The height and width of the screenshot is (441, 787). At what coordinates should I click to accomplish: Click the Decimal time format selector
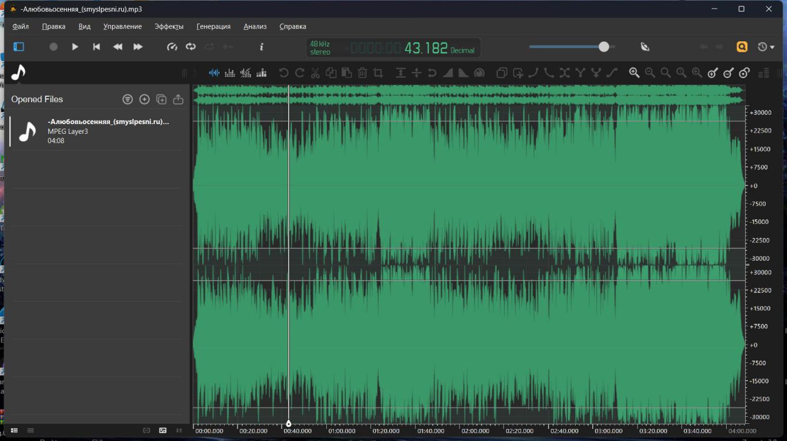[462, 51]
